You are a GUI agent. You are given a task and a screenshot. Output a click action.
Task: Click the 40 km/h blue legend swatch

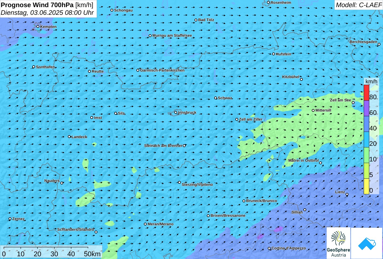[366, 124]
